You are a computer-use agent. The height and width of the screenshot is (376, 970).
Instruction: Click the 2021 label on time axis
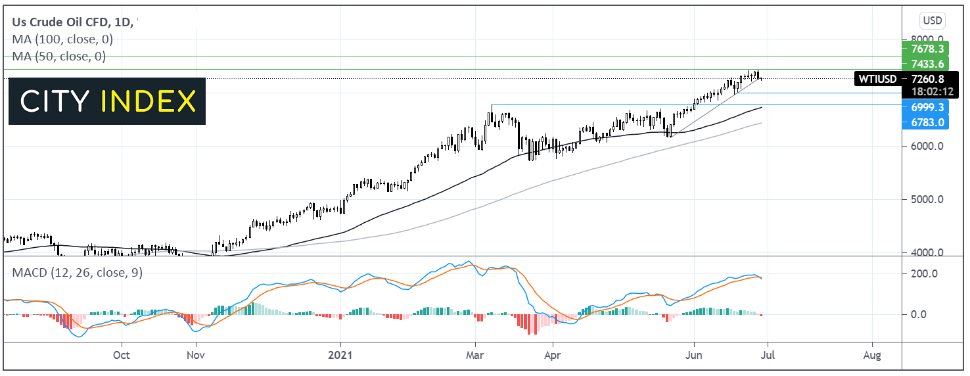[x=340, y=355]
